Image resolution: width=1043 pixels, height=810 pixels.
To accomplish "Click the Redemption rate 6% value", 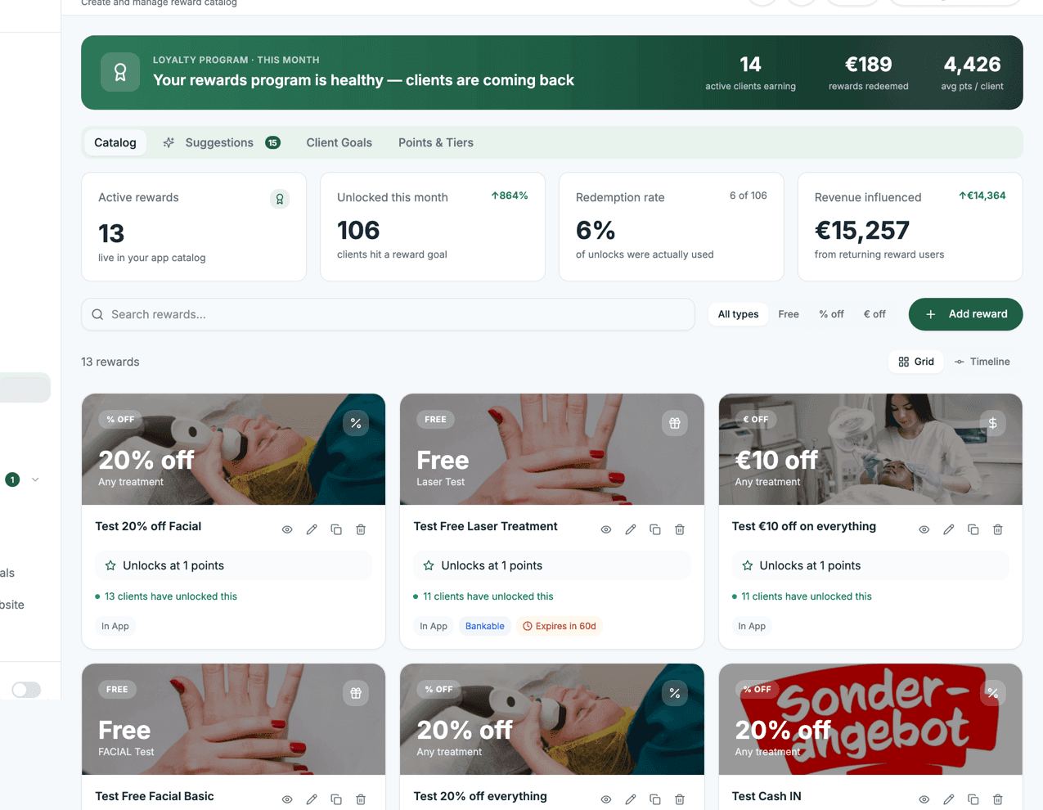I will coord(596,231).
